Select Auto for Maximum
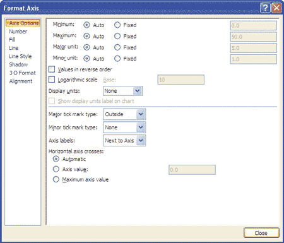 coord(86,36)
